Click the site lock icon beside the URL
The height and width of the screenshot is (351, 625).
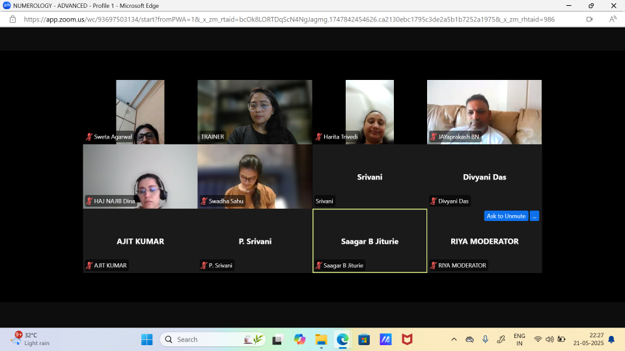click(x=12, y=19)
